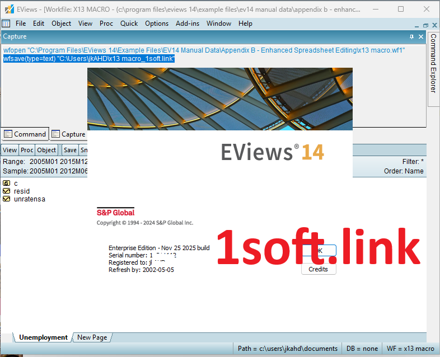Select the unratensa series name
This screenshot has height=357, width=440.
[30, 199]
